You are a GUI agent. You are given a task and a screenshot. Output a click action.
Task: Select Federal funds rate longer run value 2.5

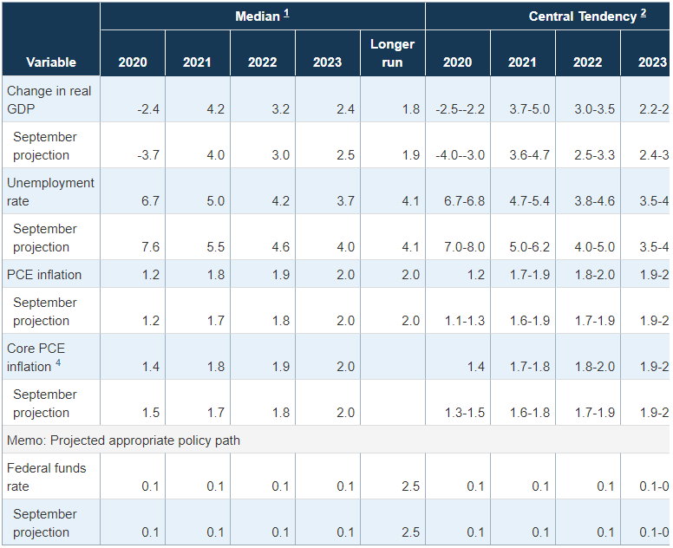[x=411, y=486]
